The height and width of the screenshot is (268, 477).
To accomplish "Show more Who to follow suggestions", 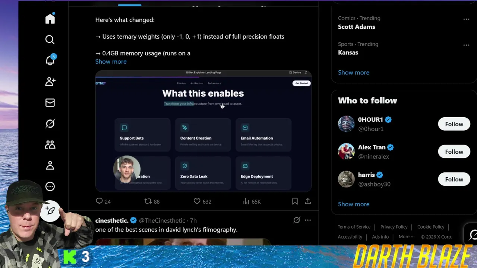I will [354, 204].
